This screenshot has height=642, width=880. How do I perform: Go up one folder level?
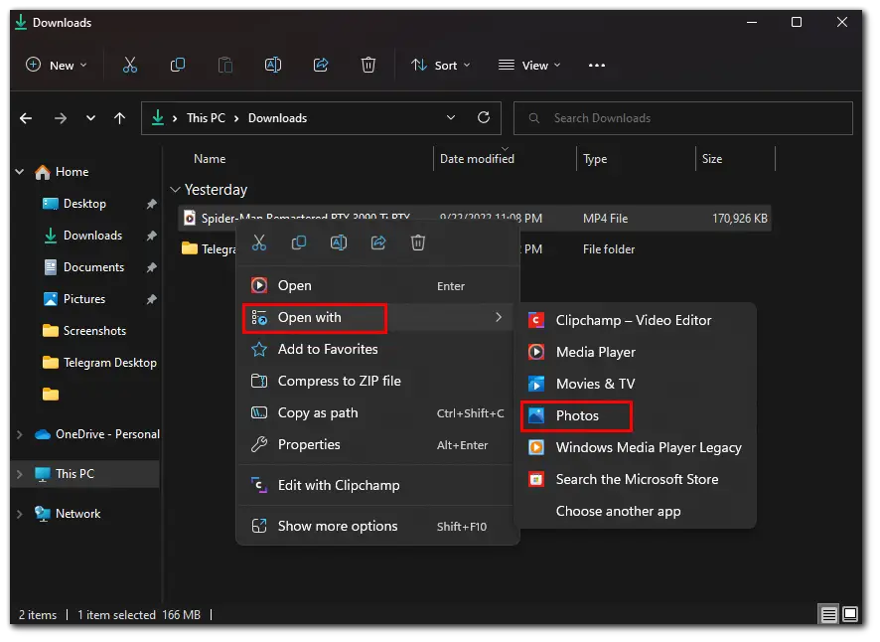pos(119,118)
